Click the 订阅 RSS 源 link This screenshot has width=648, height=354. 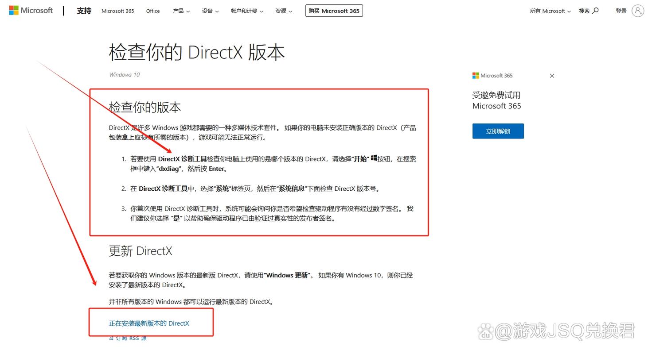coord(128,338)
